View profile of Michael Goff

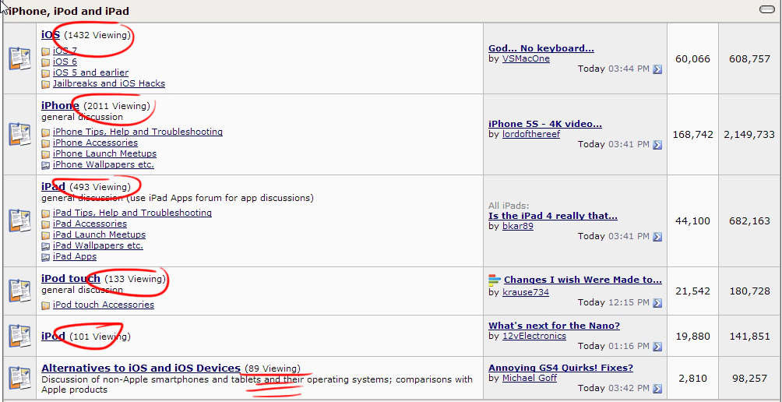pos(530,378)
